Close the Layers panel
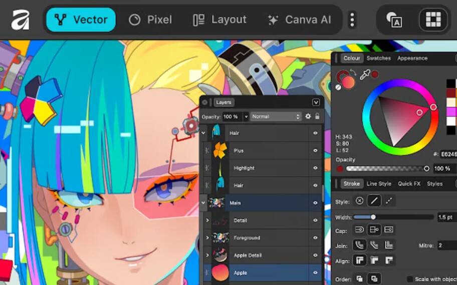This screenshot has height=285, width=457. coord(204,102)
